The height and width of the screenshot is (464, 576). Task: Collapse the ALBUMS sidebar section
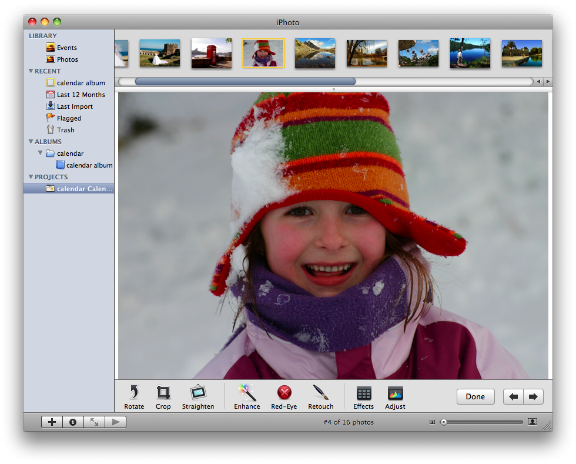click(x=31, y=142)
